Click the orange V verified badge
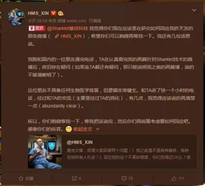 53,13
